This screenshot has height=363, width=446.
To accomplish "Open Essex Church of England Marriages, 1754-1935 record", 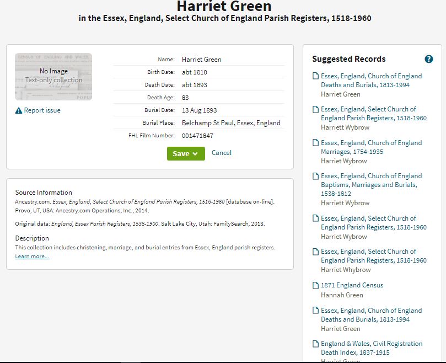I will (x=371, y=147).
